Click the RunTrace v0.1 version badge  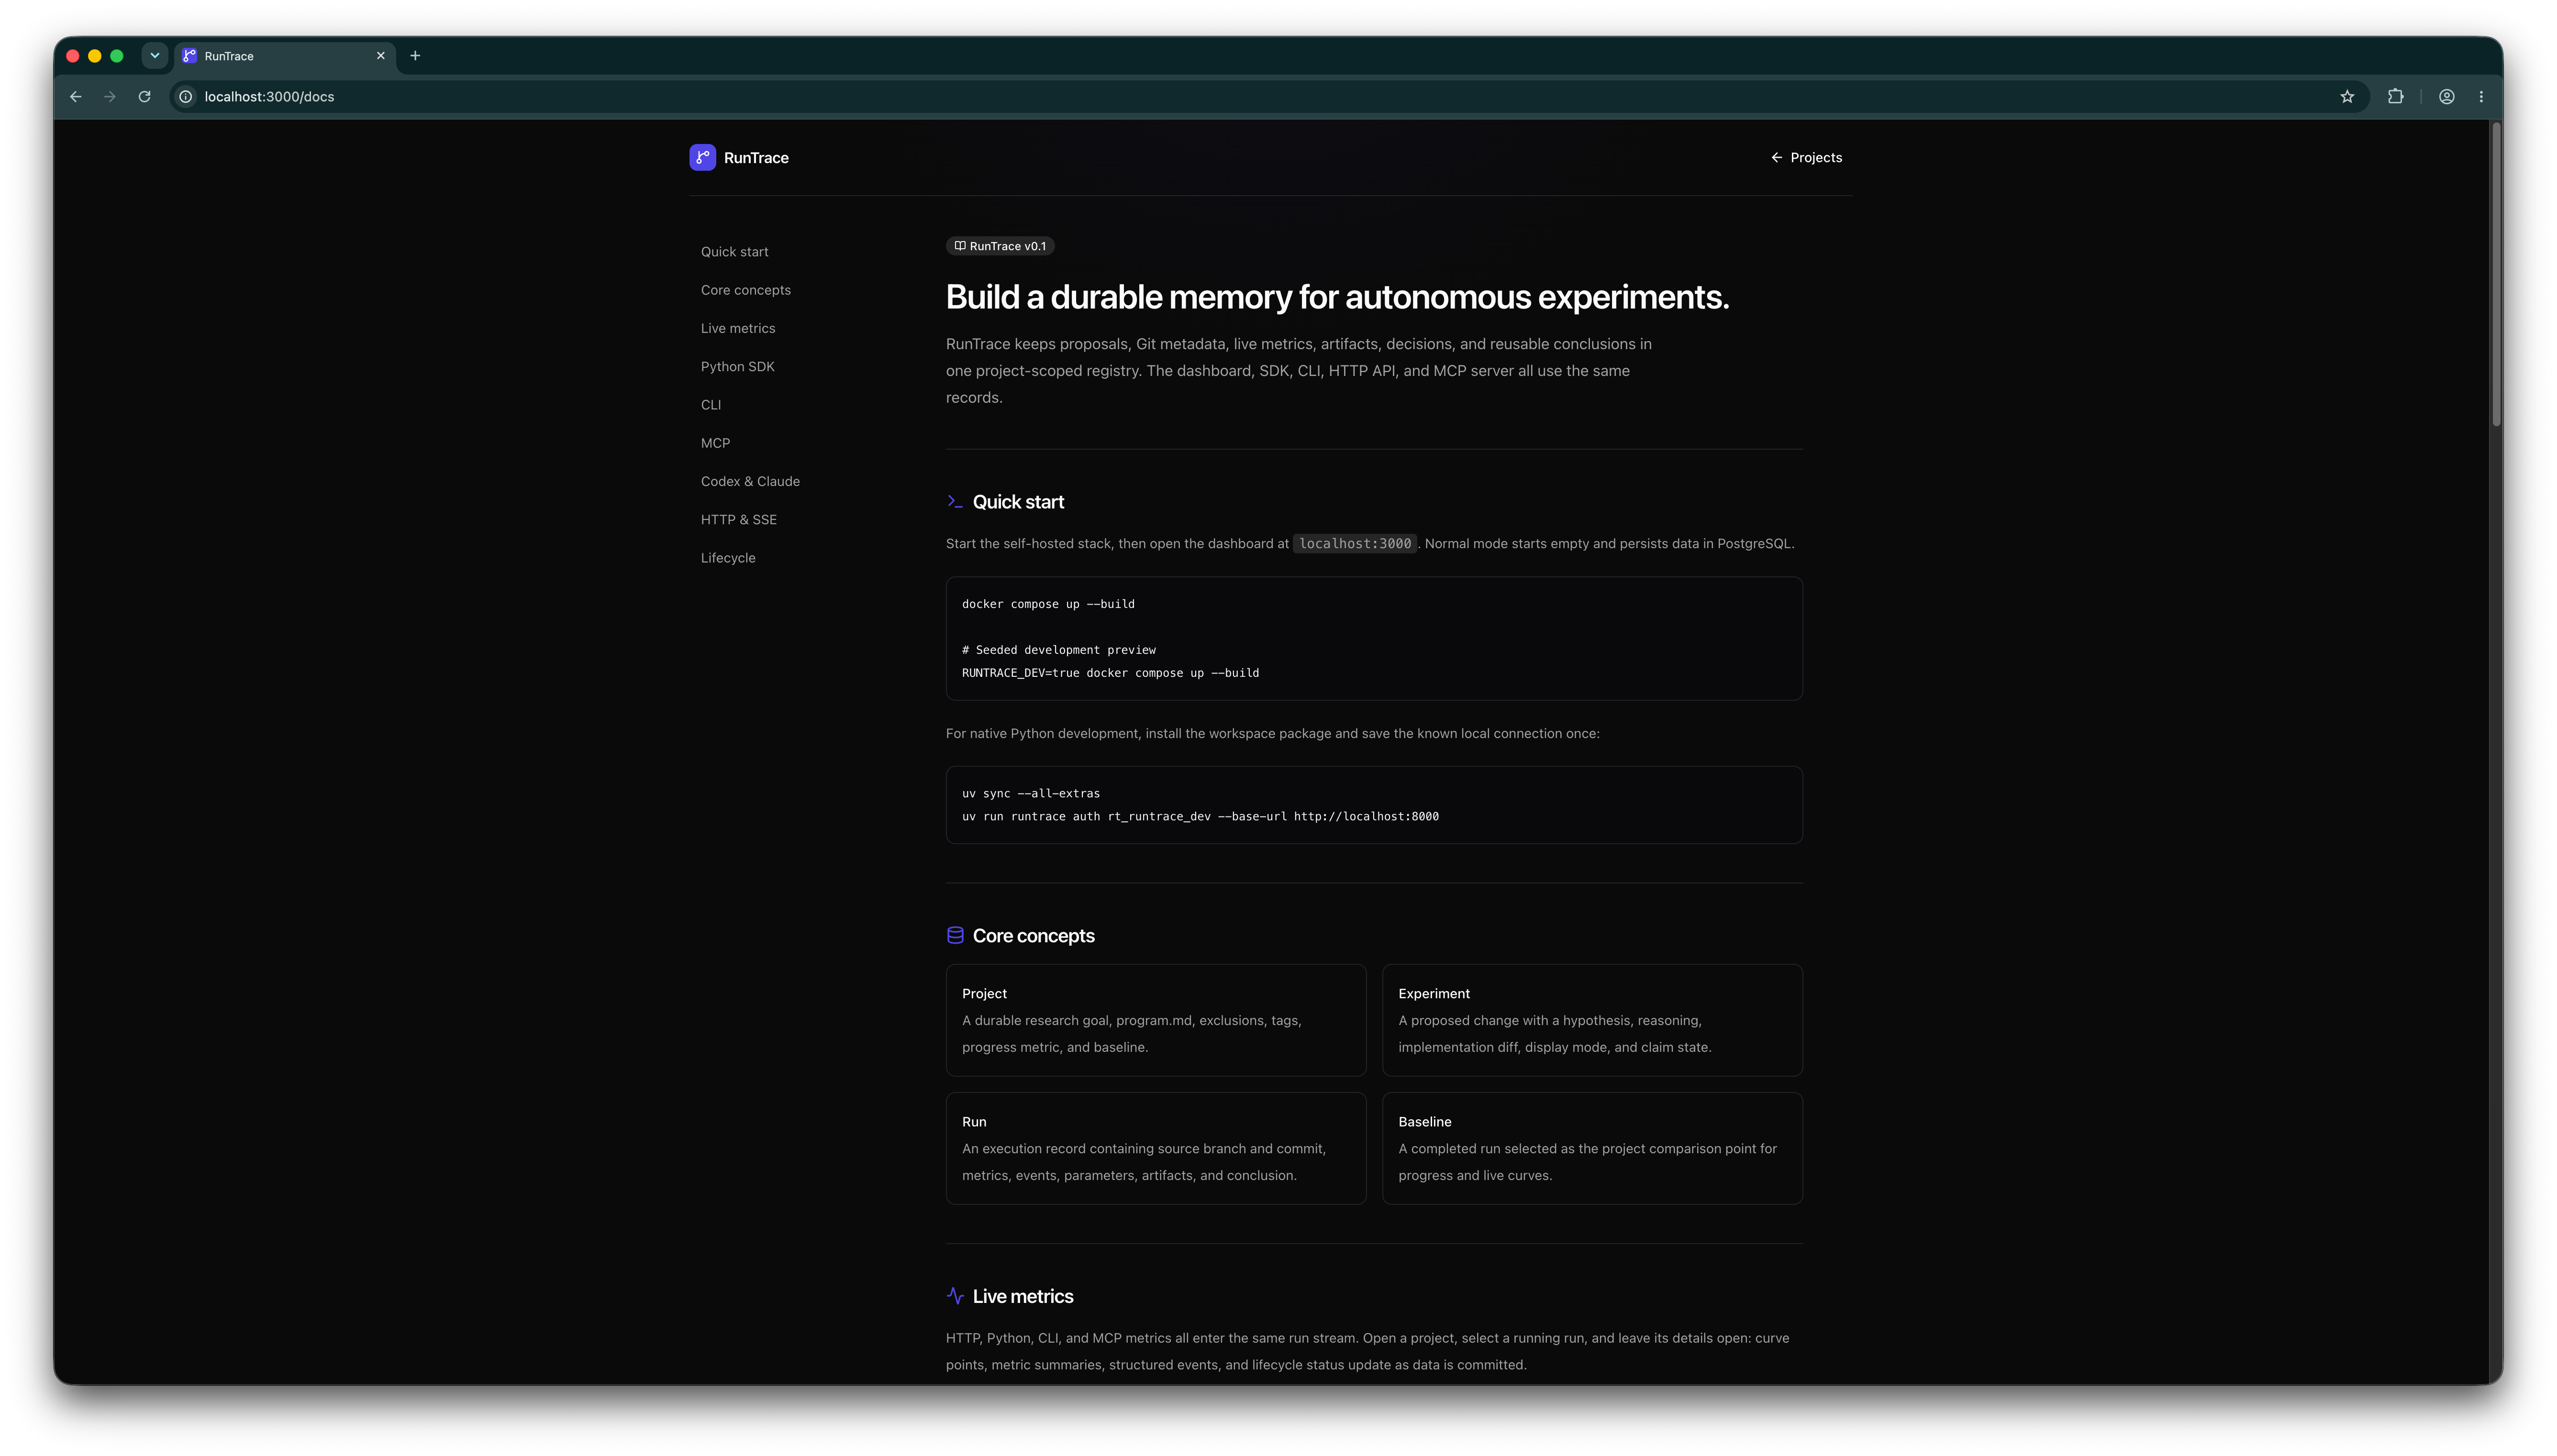[999, 246]
